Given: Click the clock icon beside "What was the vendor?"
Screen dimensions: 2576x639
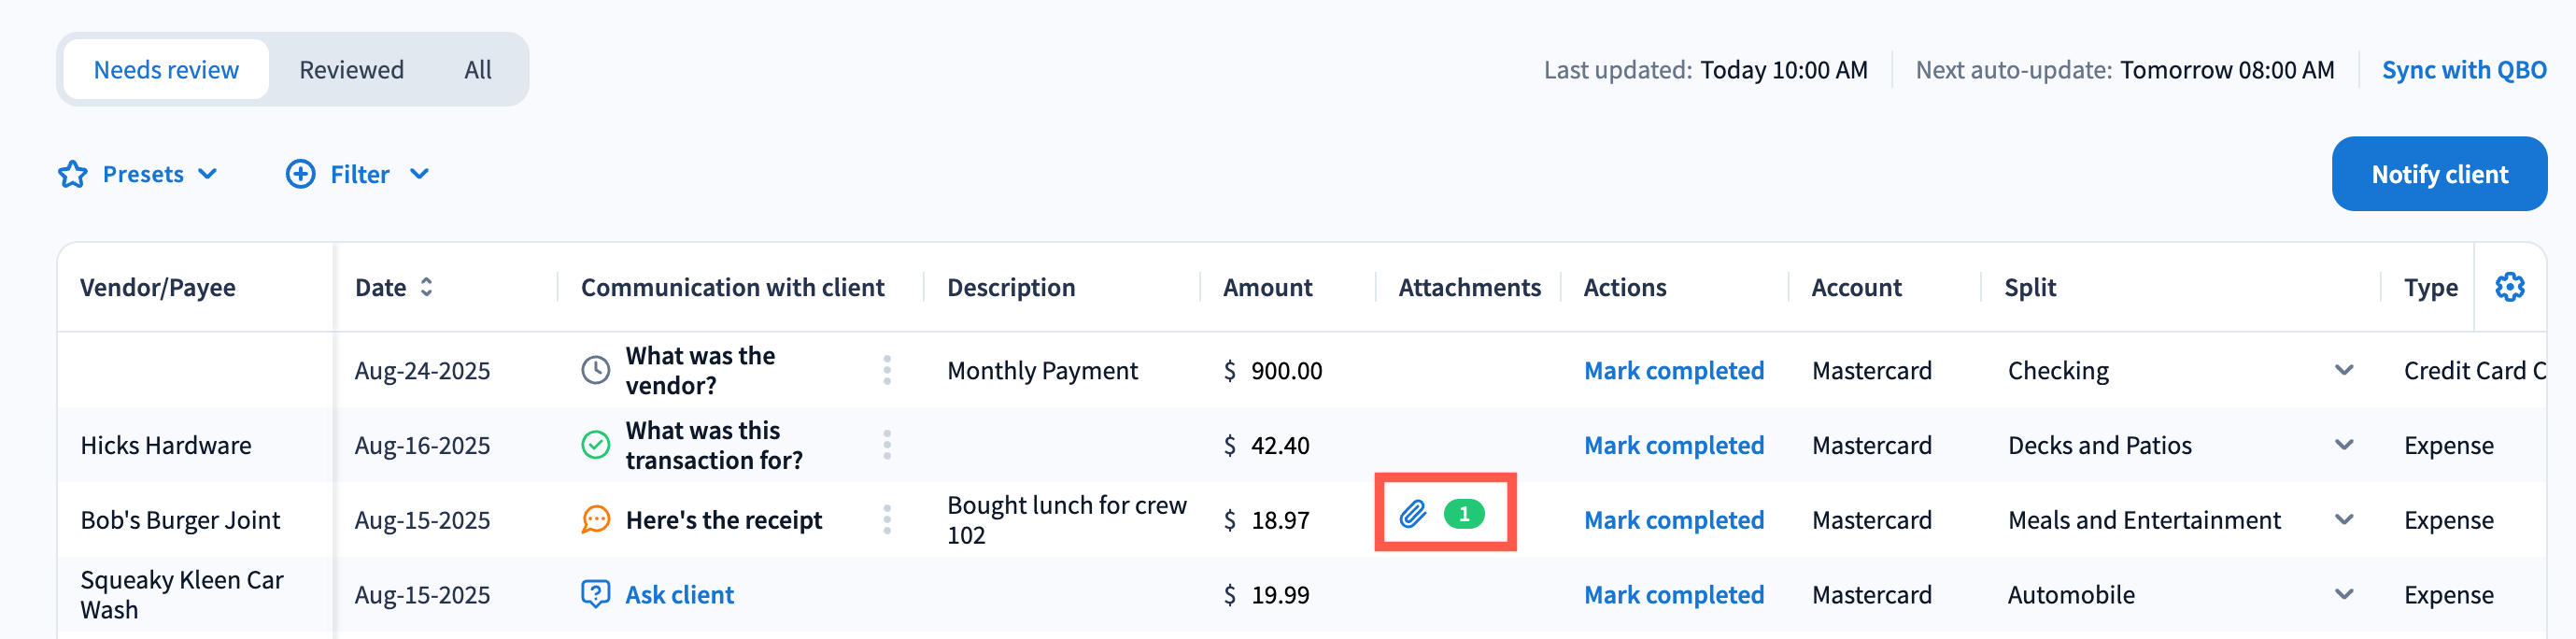Looking at the screenshot, I should click(595, 370).
